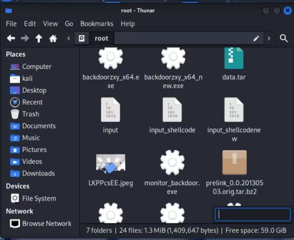This screenshot has height=240, width=294.
Task: Open the Bookmarks menu
Action: click(97, 24)
